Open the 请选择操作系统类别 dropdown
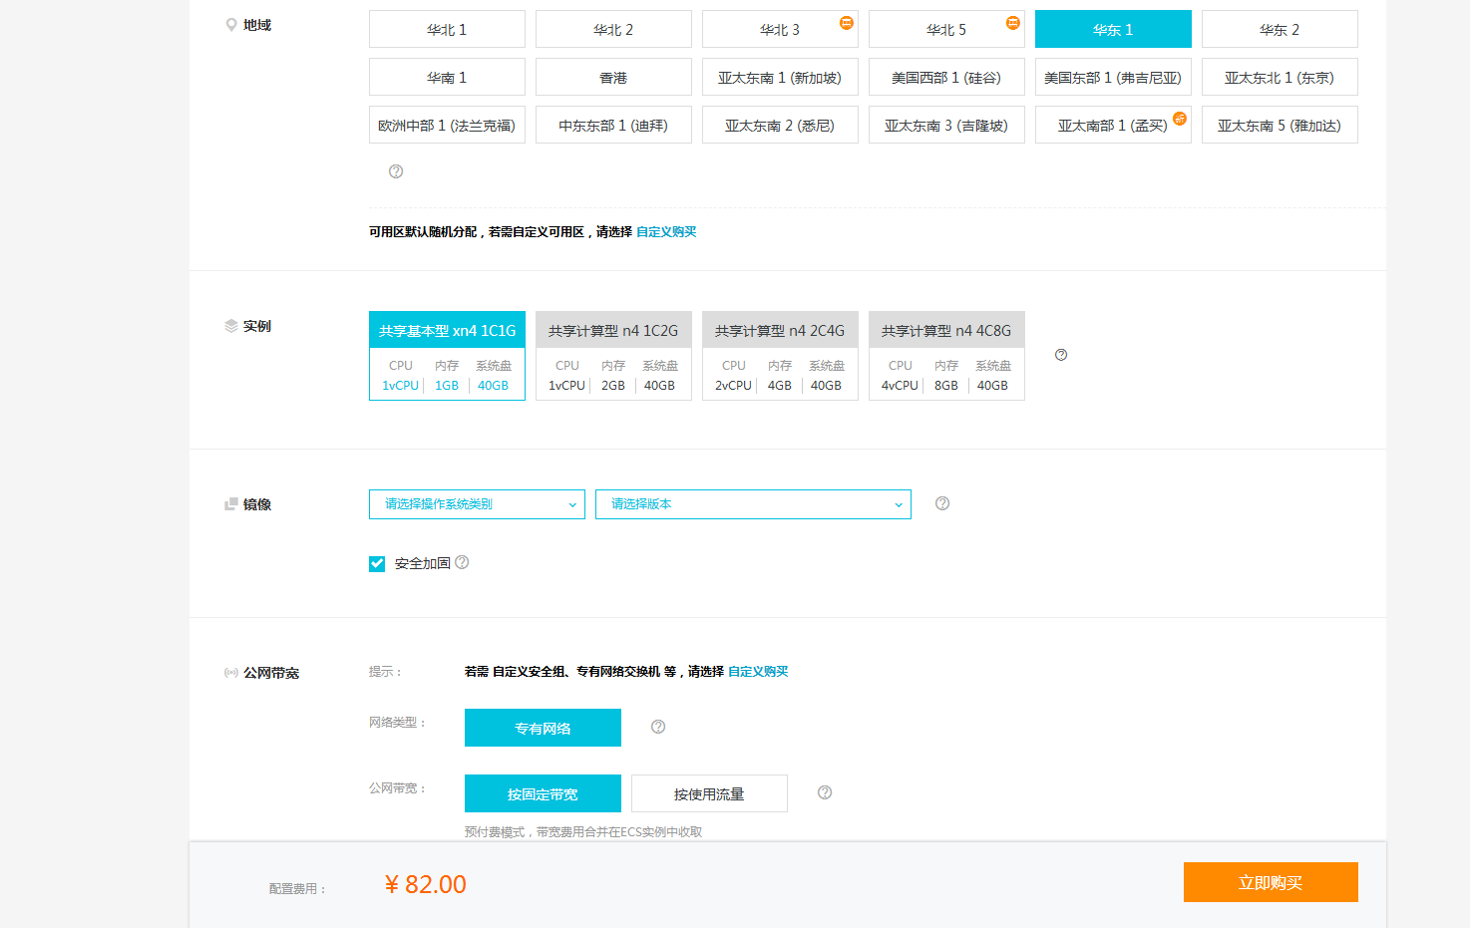This screenshot has height=928, width=1470. point(477,504)
